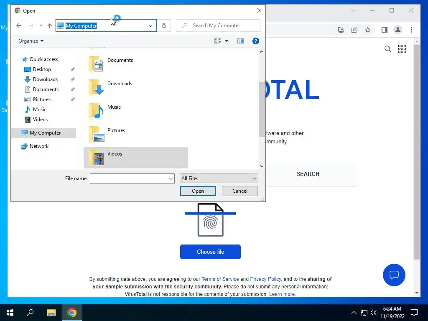Select Videos in the navigation pane
Screen dimensions: 428x321
pyautogui.click(x=40, y=120)
